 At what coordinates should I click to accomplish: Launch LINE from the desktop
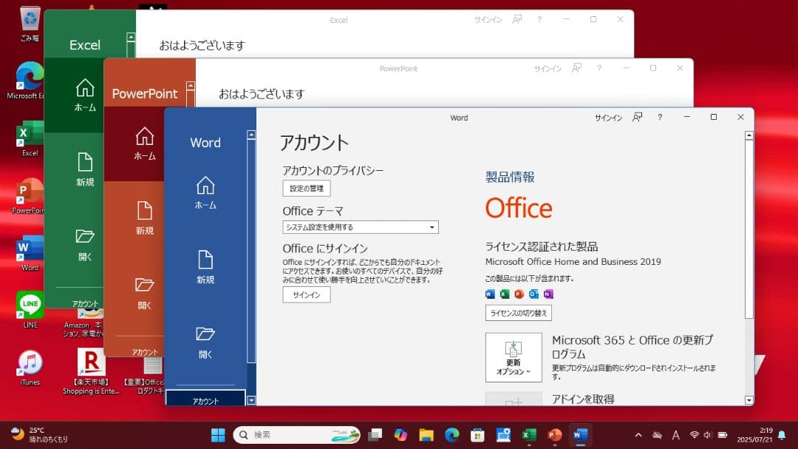click(x=29, y=305)
